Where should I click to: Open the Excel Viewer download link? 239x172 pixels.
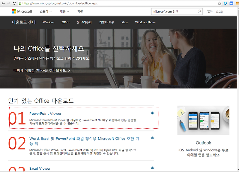pyautogui.click(x=40, y=168)
